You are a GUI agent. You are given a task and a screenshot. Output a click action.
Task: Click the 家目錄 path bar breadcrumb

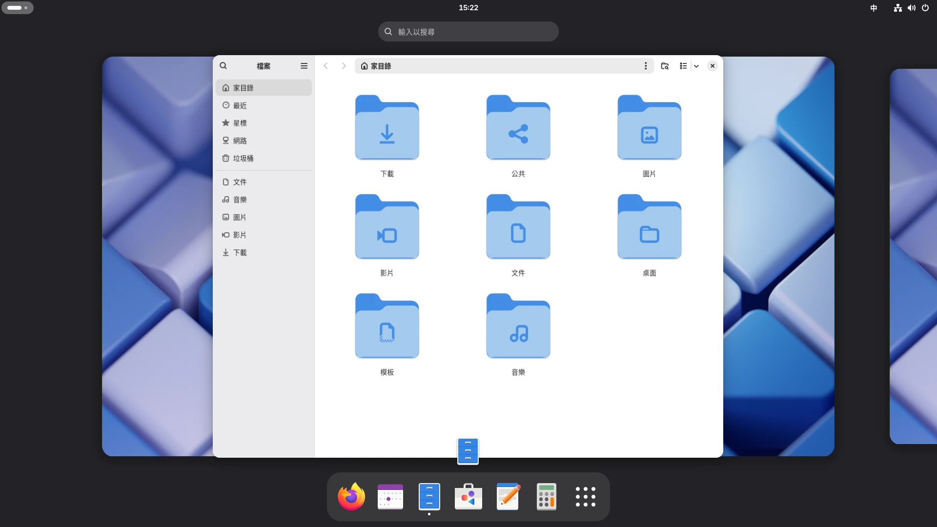tap(381, 66)
